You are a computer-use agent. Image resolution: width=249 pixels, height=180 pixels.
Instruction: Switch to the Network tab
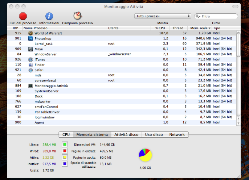[177, 134]
